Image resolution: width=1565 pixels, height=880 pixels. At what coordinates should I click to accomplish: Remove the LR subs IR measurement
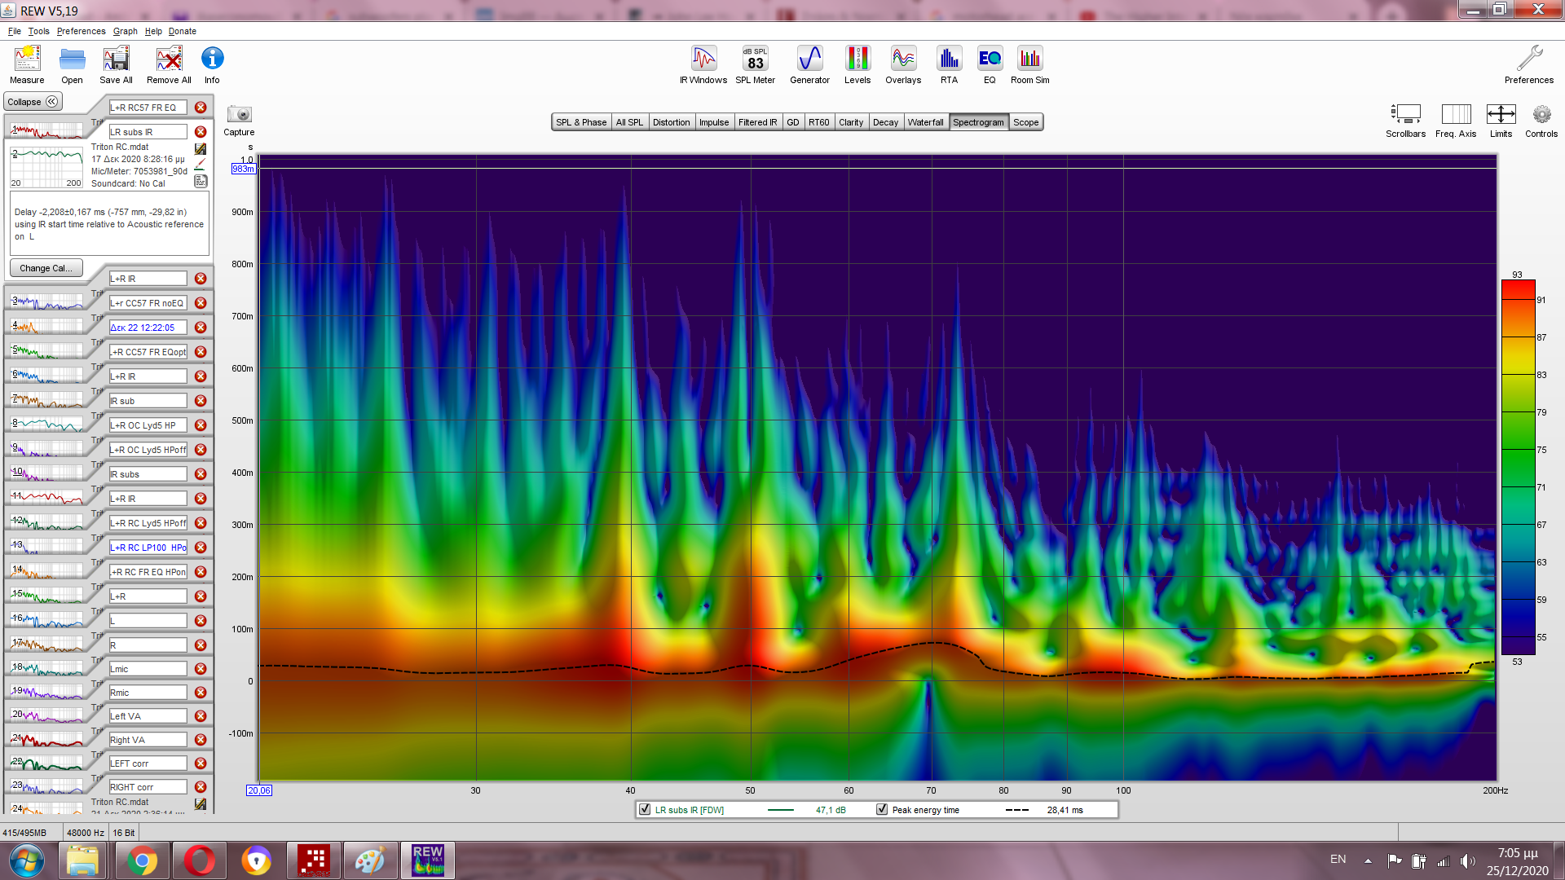click(x=201, y=132)
